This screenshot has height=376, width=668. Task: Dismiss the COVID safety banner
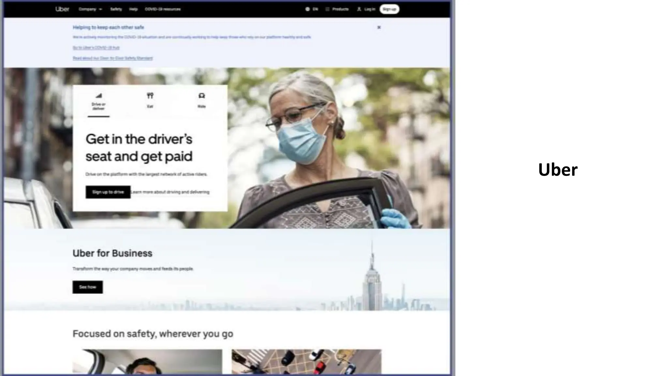tap(379, 27)
